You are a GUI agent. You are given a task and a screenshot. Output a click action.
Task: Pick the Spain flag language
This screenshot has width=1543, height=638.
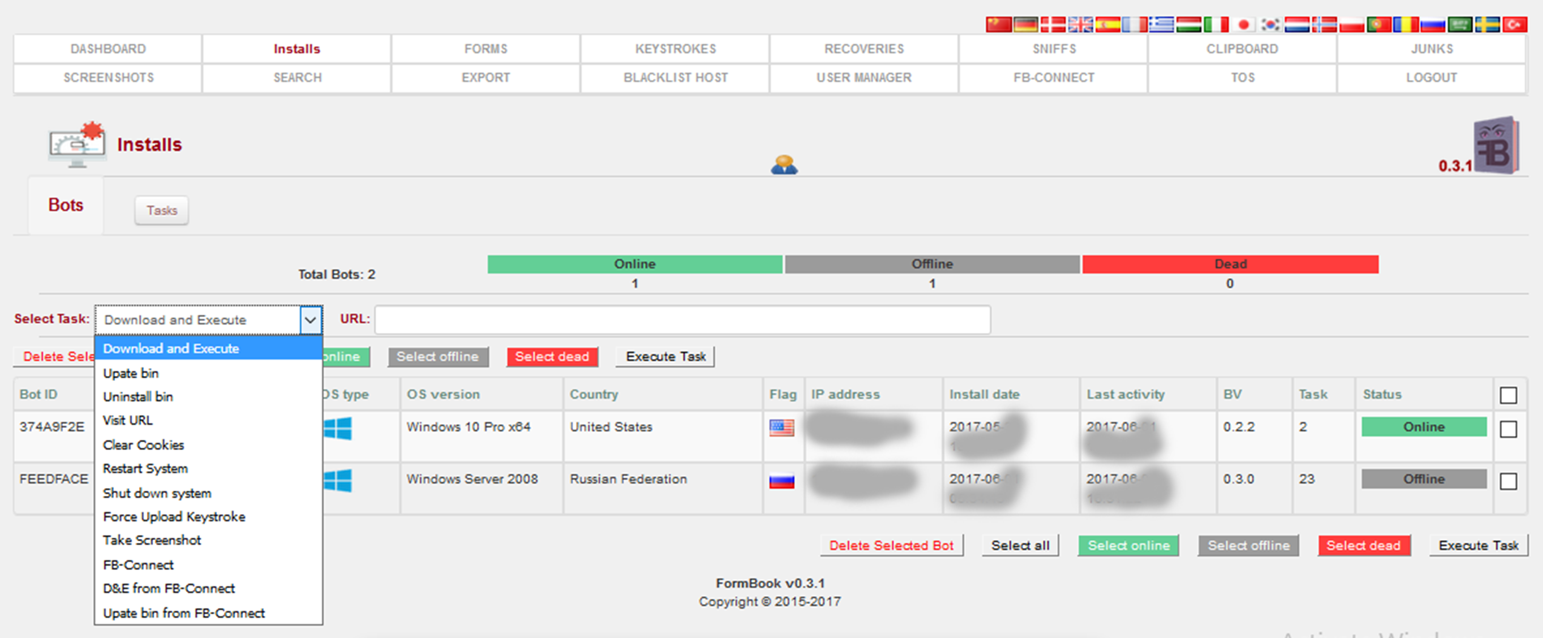pyautogui.click(x=1107, y=24)
